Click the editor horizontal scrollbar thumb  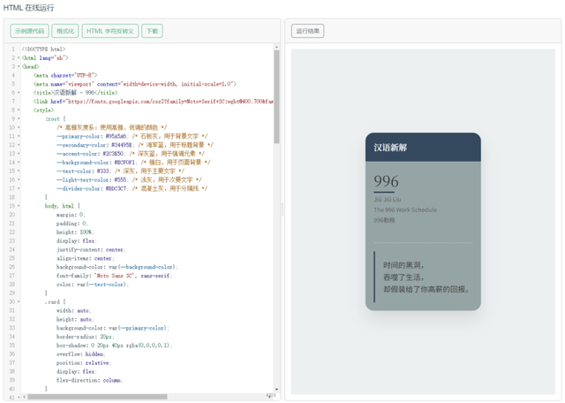(97, 397)
